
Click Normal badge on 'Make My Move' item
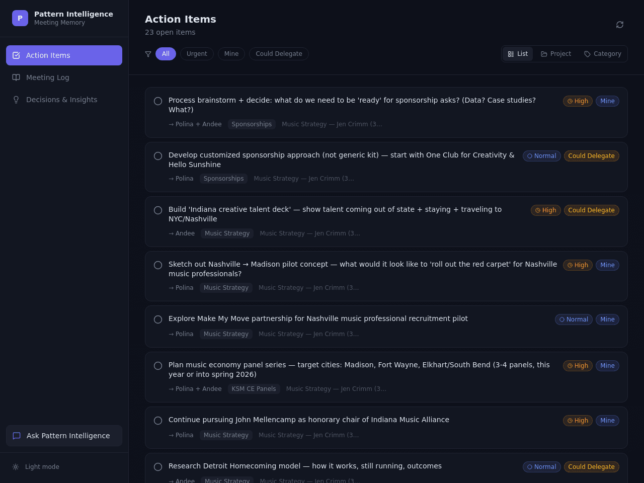click(x=574, y=319)
